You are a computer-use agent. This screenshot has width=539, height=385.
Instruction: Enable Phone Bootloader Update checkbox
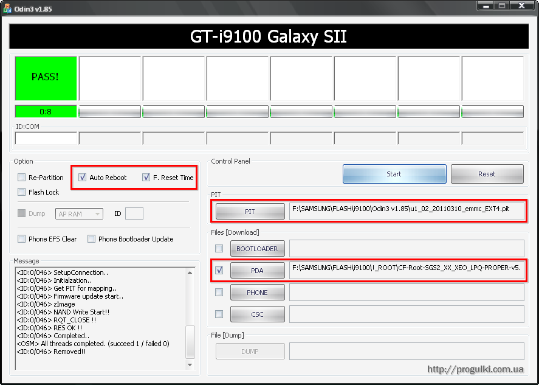(x=92, y=239)
